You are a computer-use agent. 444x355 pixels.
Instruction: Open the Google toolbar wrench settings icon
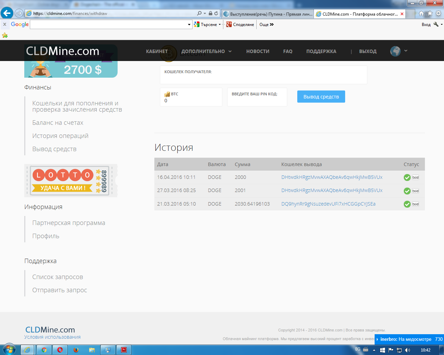pyautogui.click(x=436, y=24)
